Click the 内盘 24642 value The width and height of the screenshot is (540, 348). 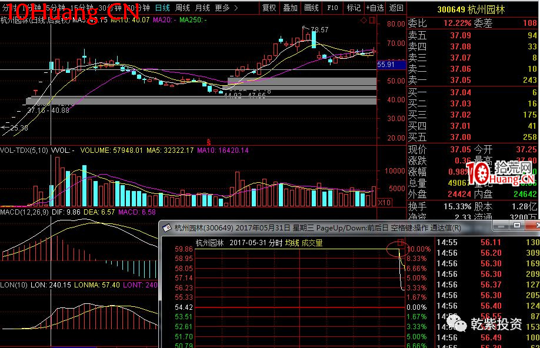[x=525, y=194]
